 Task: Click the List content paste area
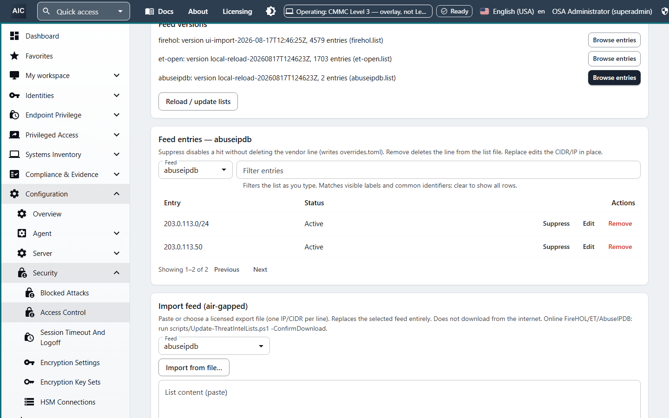(x=400, y=399)
